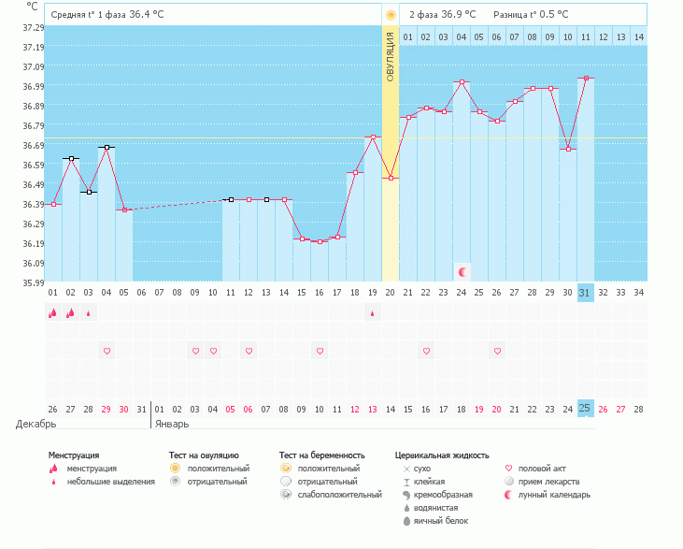Click the negative ovulation test legend icon
This screenshot has height=549, width=683.
[174, 482]
